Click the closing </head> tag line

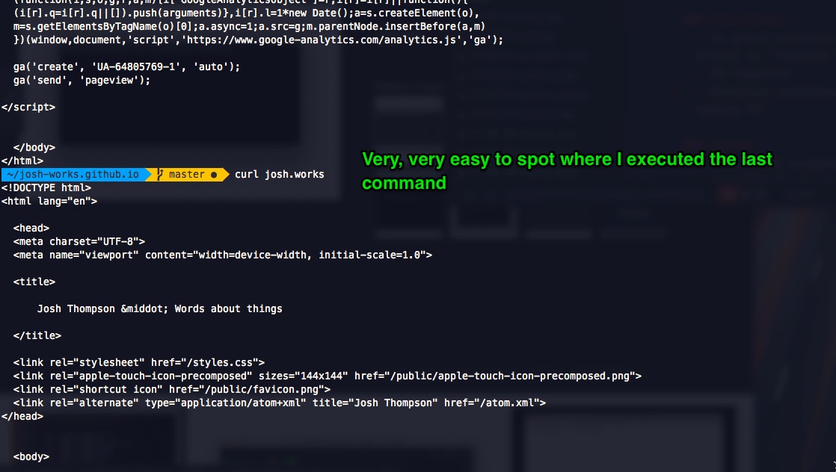[22, 416]
